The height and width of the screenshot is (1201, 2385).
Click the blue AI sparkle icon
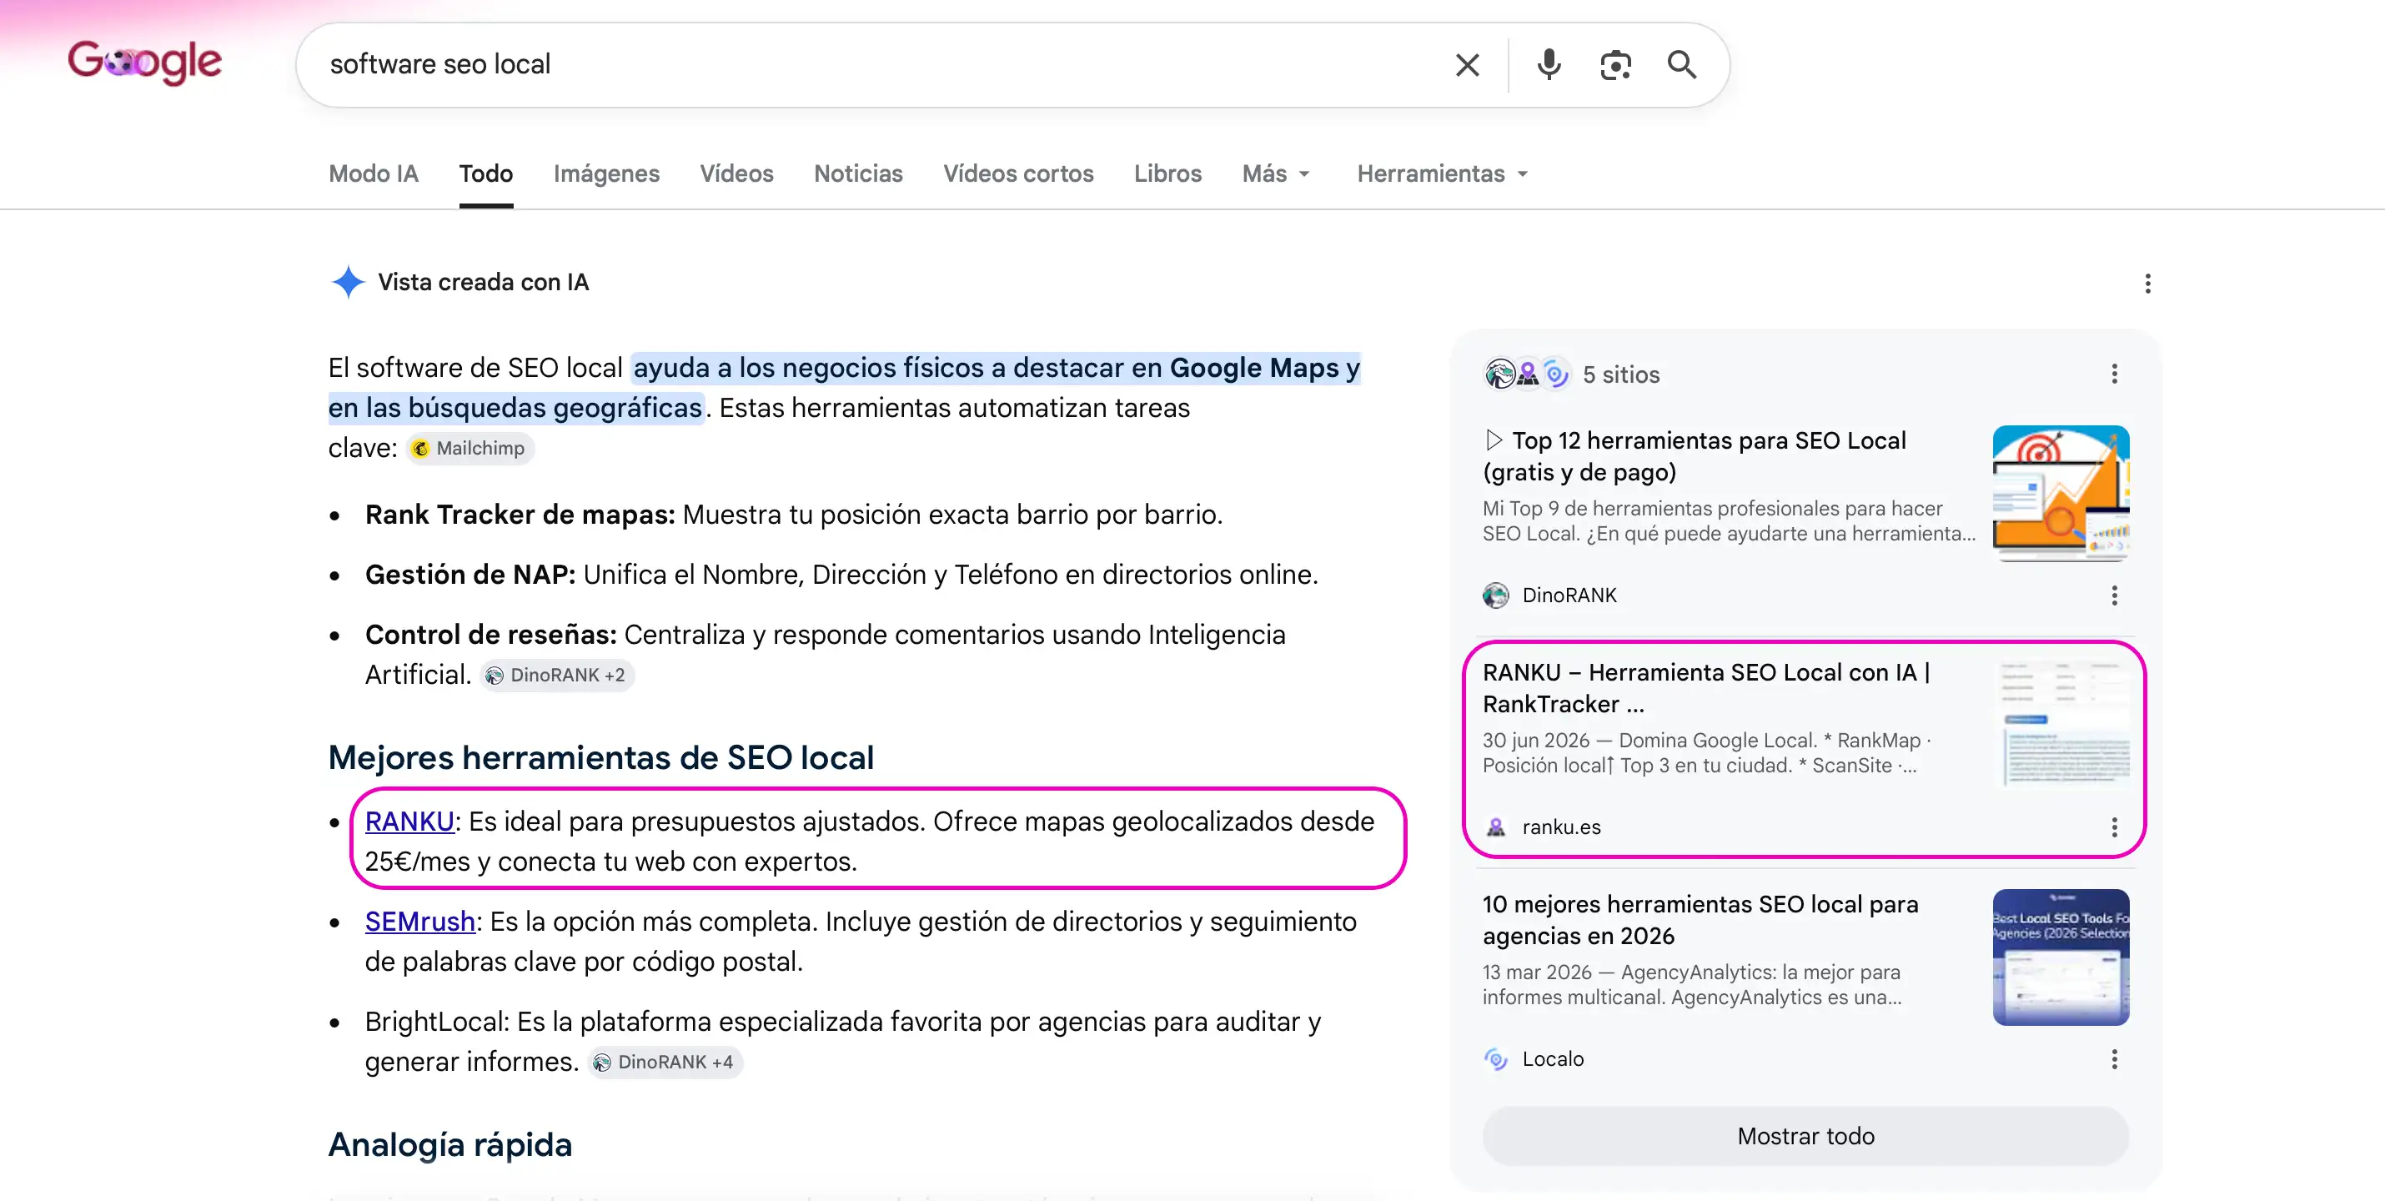[348, 282]
